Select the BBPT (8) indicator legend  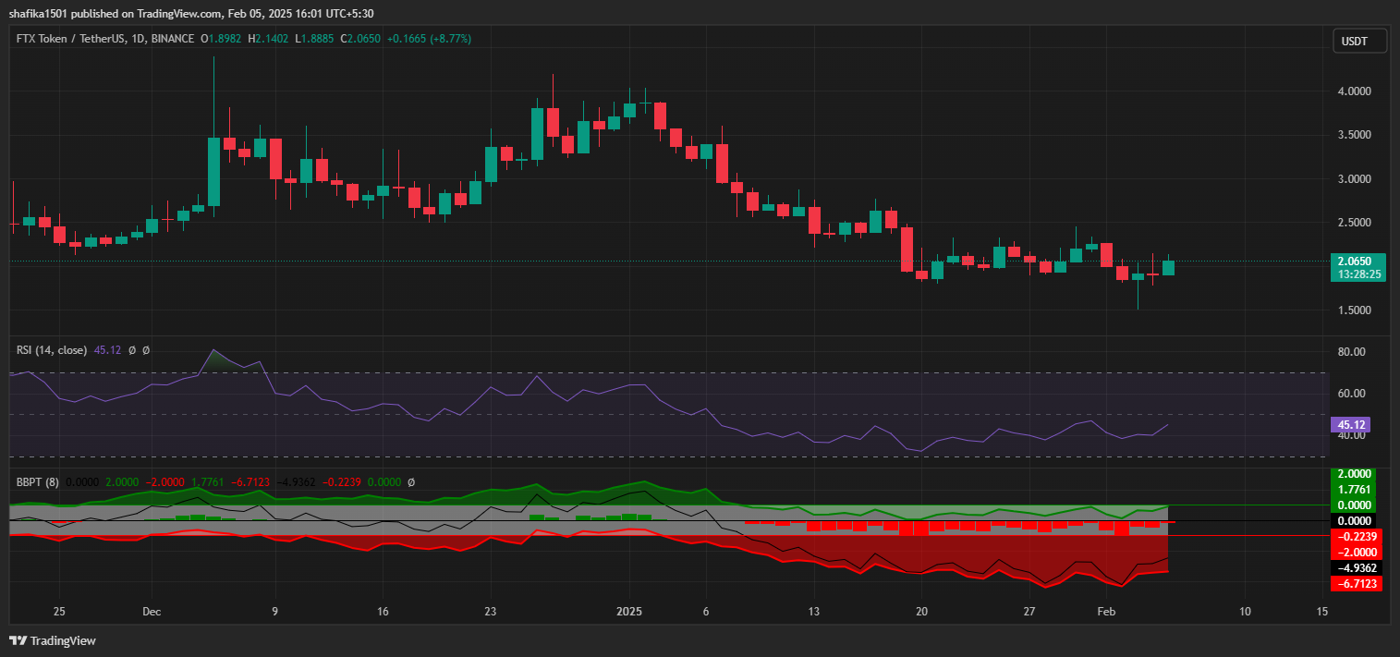point(37,481)
